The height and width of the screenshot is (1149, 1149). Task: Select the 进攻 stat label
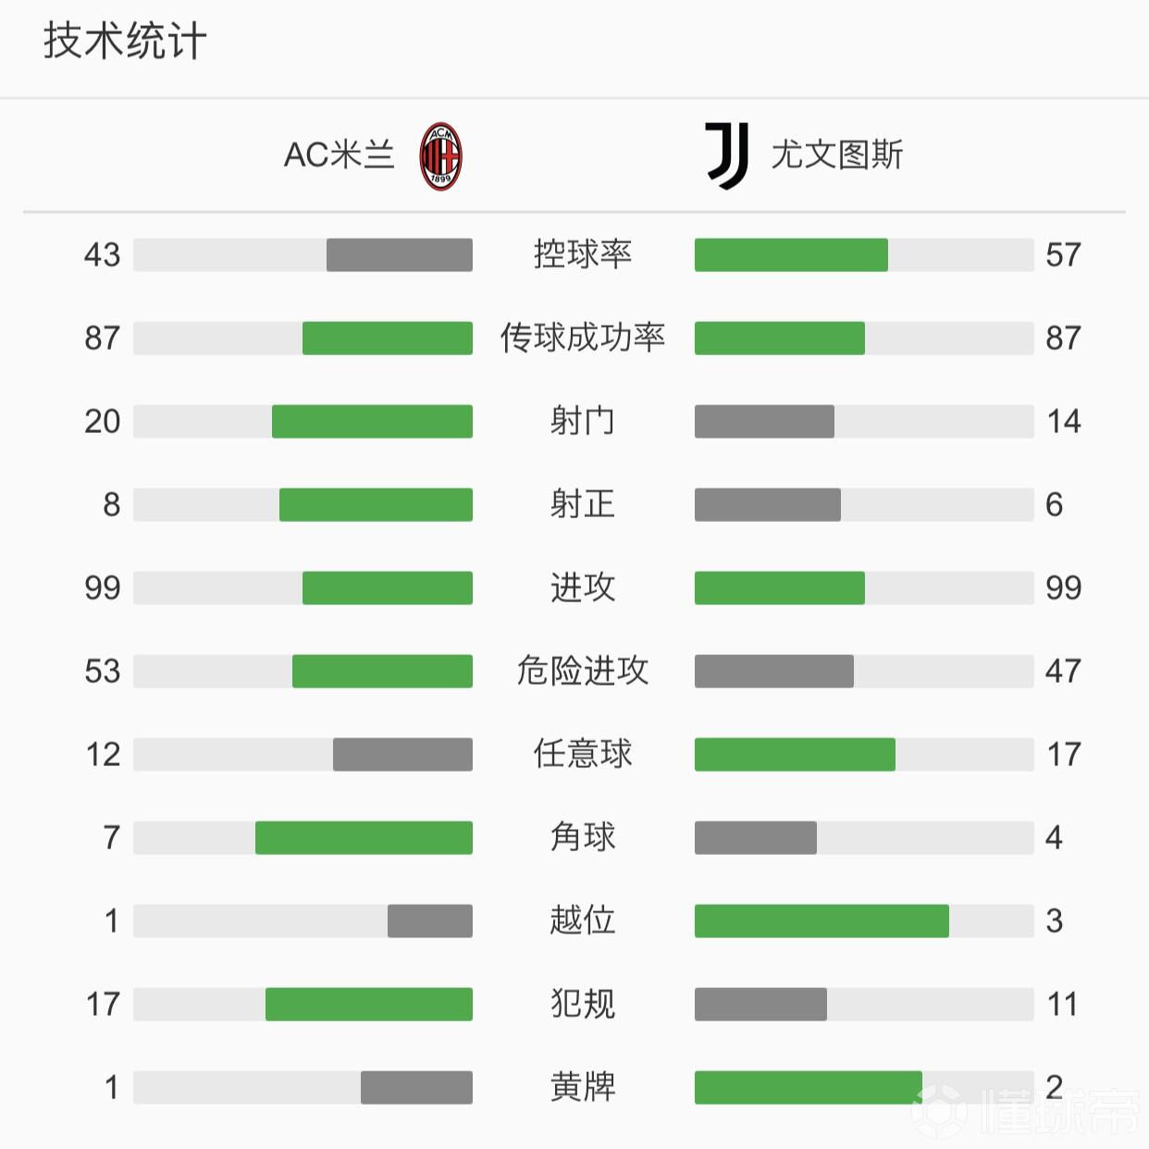[583, 587]
